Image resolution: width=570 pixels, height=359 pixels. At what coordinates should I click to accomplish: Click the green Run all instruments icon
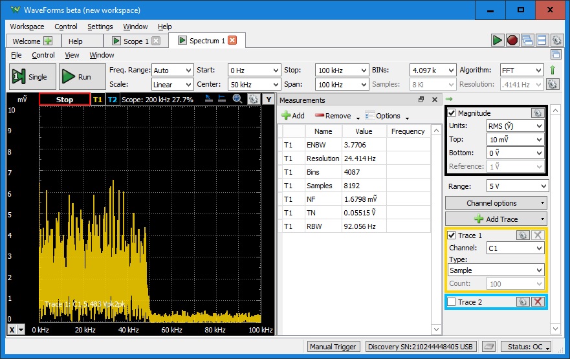(497, 40)
